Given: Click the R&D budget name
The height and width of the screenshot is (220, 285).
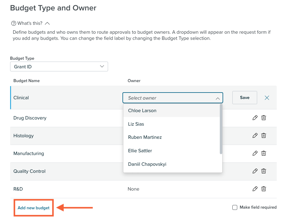Looking at the screenshot, I should click(x=18, y=189).
